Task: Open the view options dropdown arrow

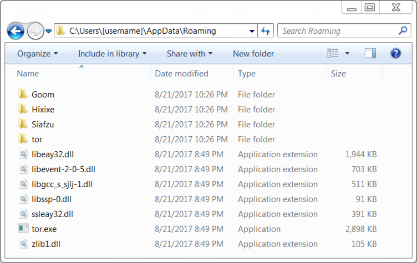Action: click(x=347, y=53)
